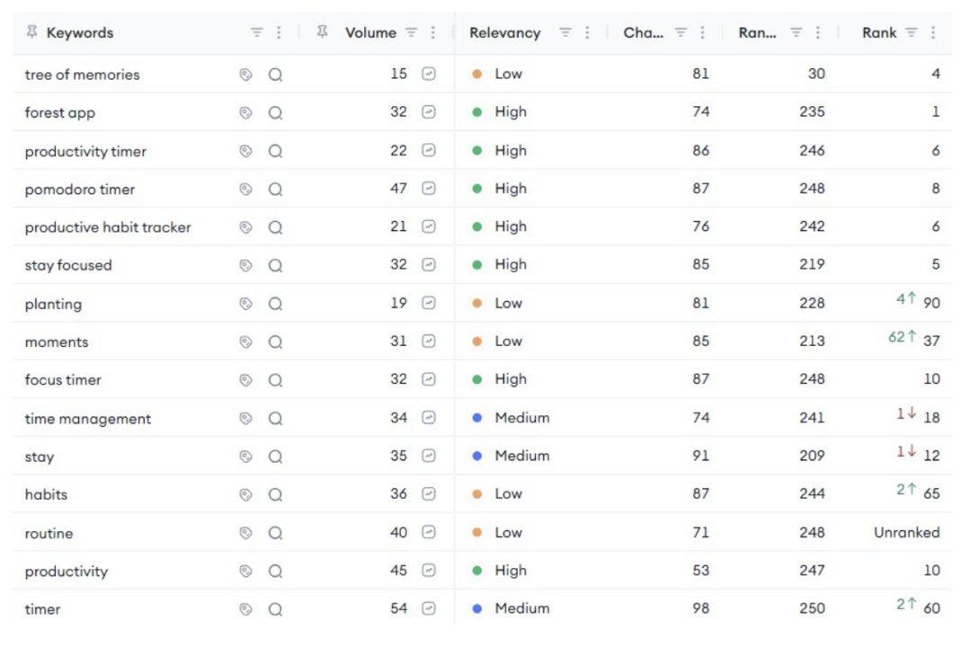Open the Rank column filter

point(911,32)
